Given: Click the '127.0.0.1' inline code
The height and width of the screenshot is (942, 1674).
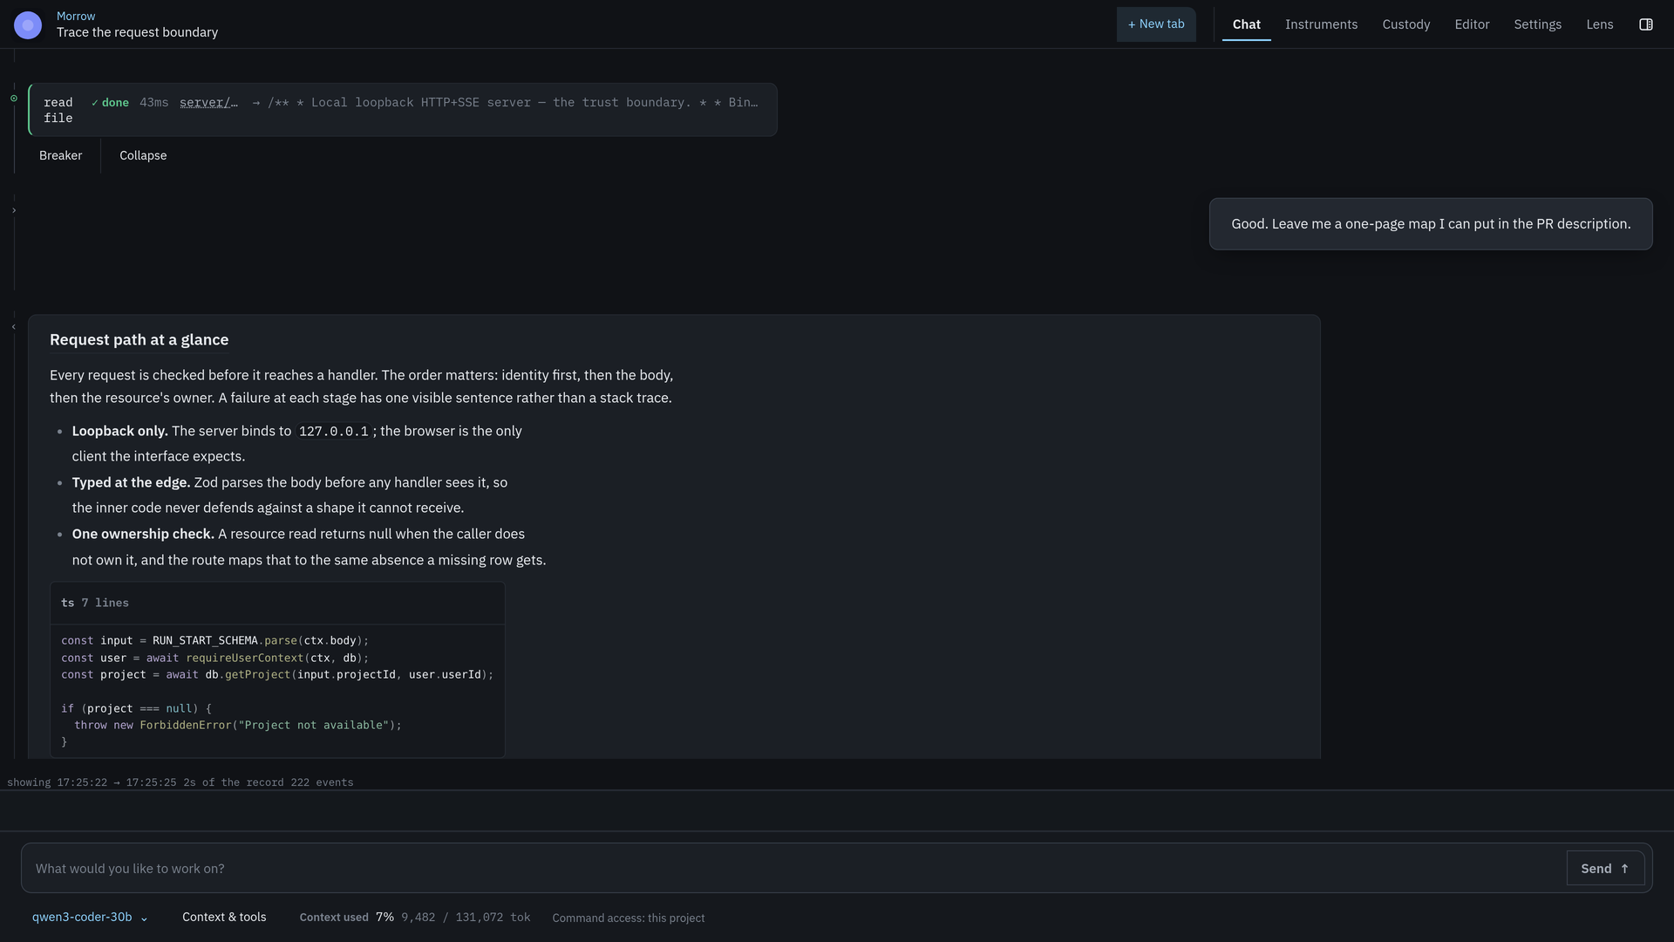Looking at the screenshot, I should click(x=333, y=431).
